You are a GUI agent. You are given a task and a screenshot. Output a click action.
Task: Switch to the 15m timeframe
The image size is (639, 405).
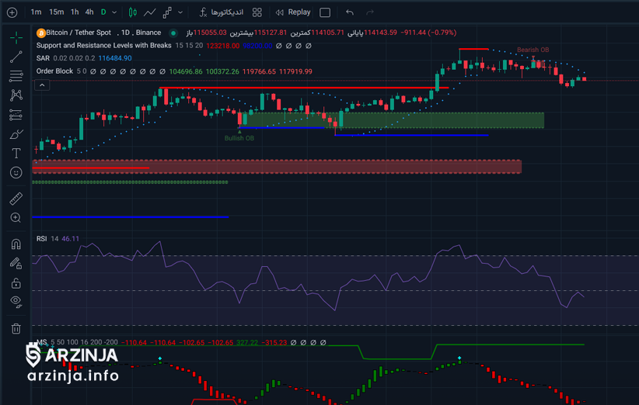coord(56,12)
